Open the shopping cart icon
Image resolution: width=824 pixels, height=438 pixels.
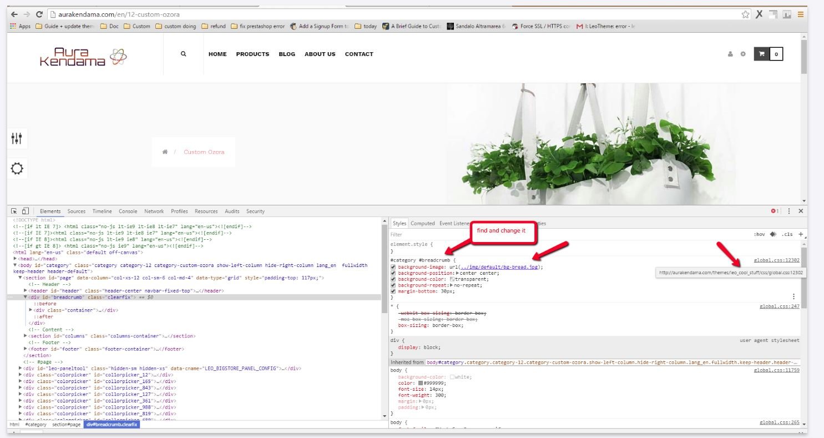click(x=761, y=54)
